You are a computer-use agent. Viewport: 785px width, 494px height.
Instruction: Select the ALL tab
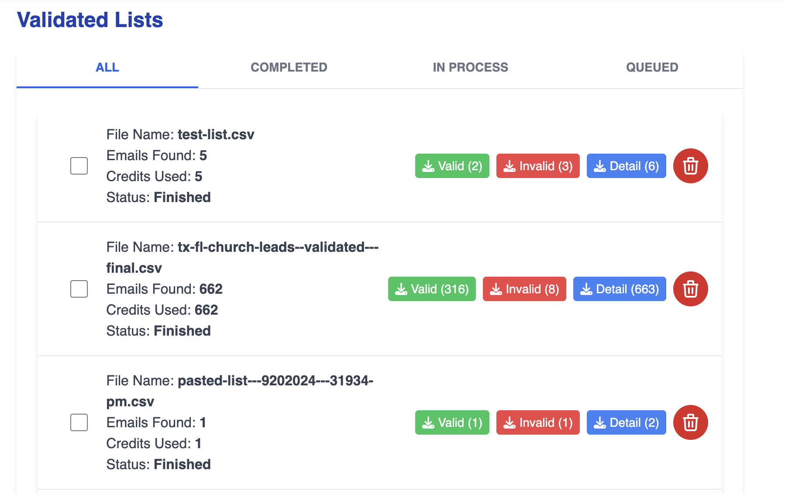tap(107, 67)
